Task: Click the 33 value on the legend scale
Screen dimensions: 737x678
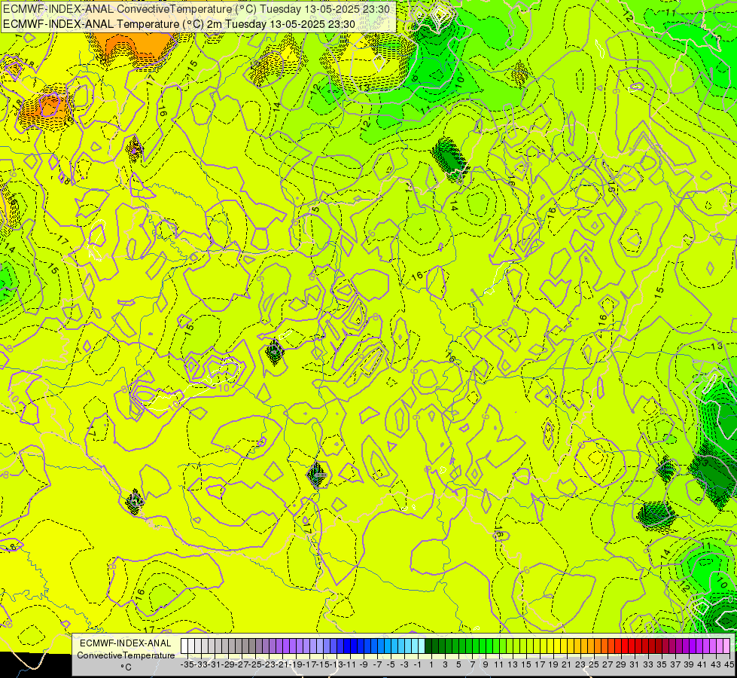Action: (648, 665)
